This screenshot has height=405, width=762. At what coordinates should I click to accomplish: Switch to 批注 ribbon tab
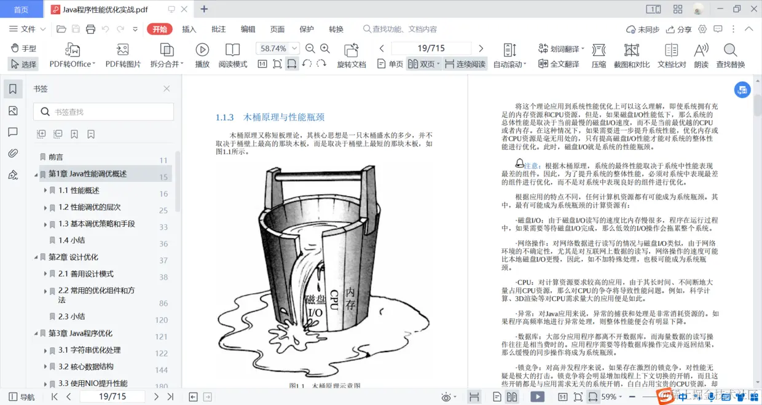coord(219,29)
